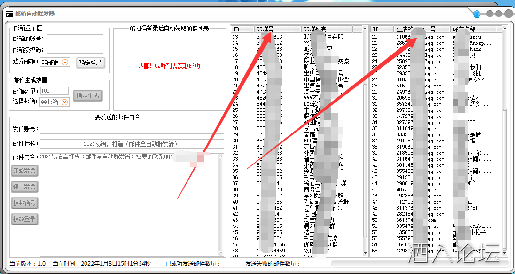515x274 pixels.
Task: Click into the 发信账号 text field
Action: tap(132, 129)
